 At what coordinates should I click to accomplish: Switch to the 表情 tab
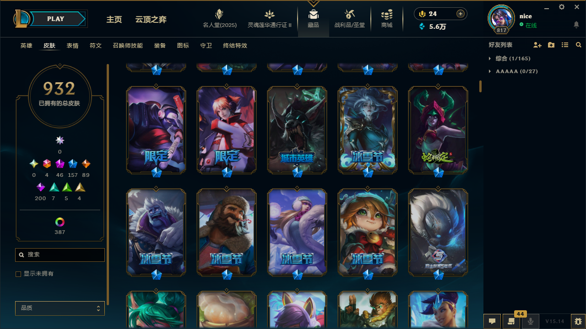72,46
